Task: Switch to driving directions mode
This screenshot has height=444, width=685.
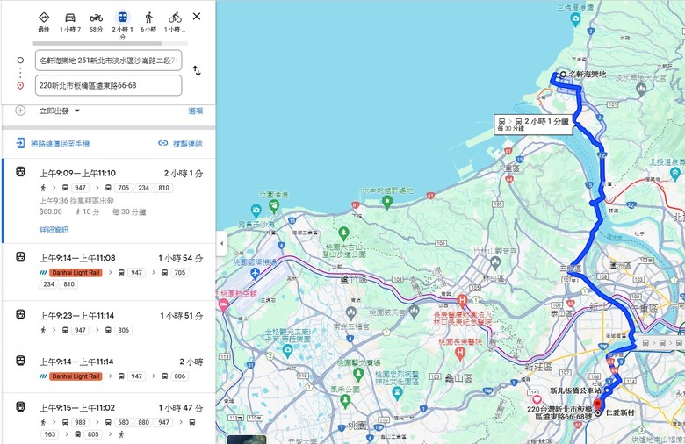Action: pos(70,18)
